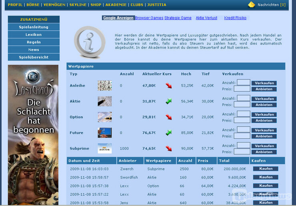Image resolution: width=296 pixels, height=206 pixels.
Task: Click Verkaufen for Aktie
Action: pos(264,99)
